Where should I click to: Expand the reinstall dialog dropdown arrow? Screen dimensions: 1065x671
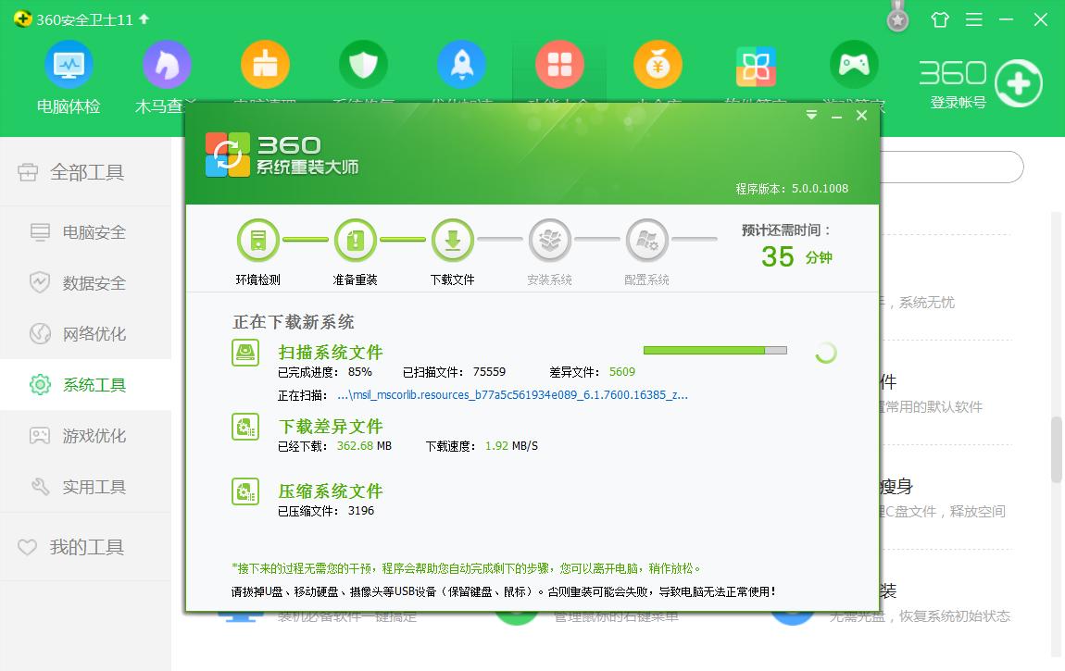tap(811, 115)
